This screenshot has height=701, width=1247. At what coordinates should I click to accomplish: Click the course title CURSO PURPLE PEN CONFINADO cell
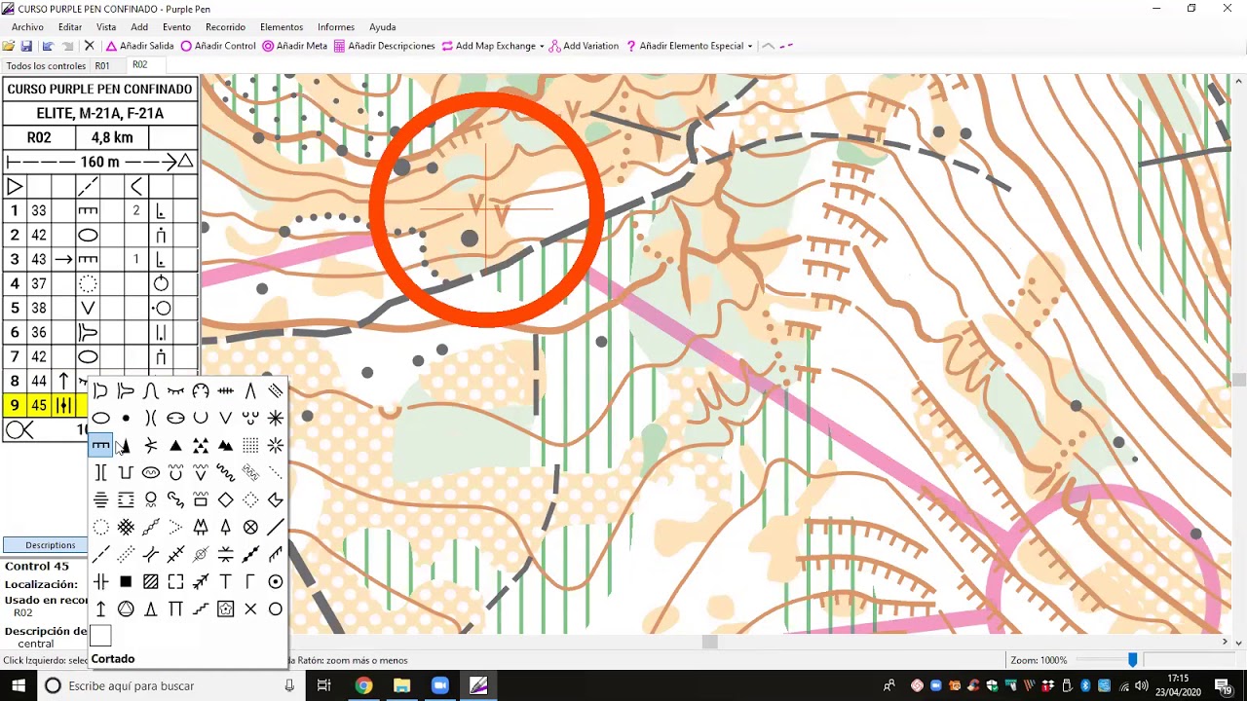[99, 89]
